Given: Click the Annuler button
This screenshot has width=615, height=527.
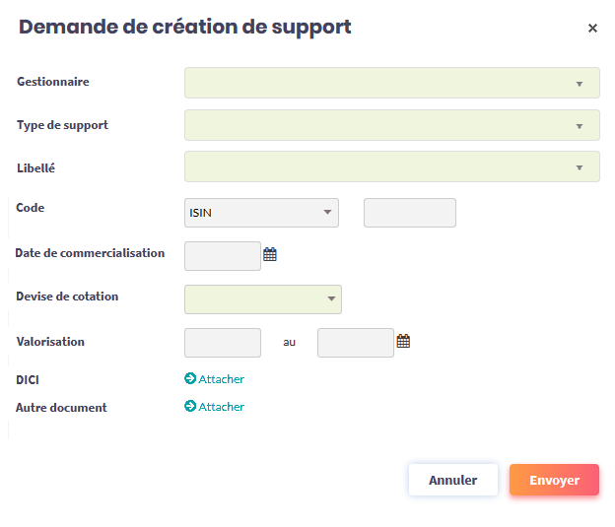Looking at the screenshot, I should [452, 481].
